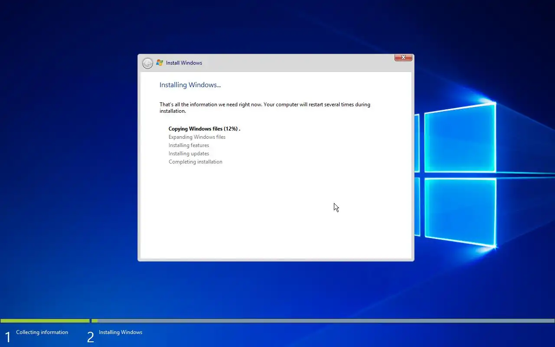Click 'Expanding Windows files' step
The width and height of the screenshot is (555, 347).
point(197,137)
